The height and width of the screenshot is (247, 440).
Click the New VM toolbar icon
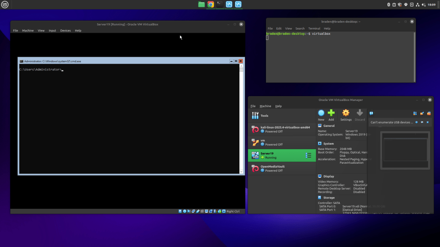point(321,113)
